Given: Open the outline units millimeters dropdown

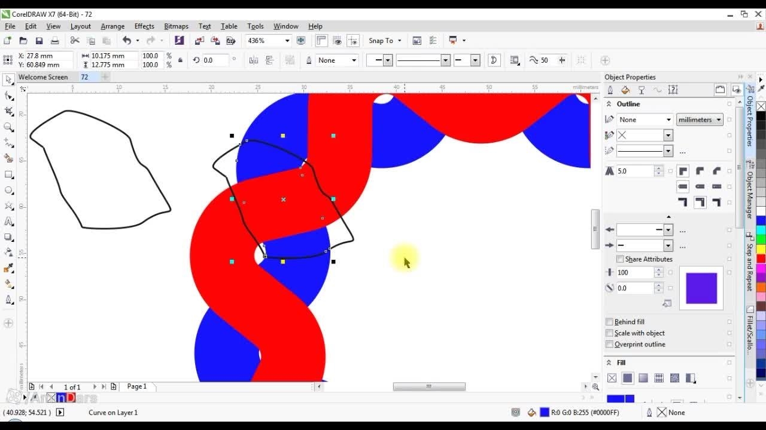Looking at the screenshot, I should point(700,119).
